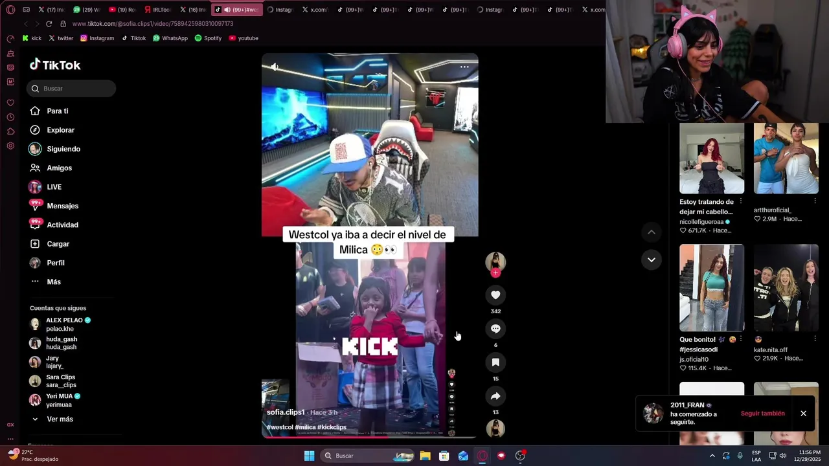Click the Buscar search field in TikTok
Image resolution: width=829 pixels, height=466 pixels.
click(71, 89)
